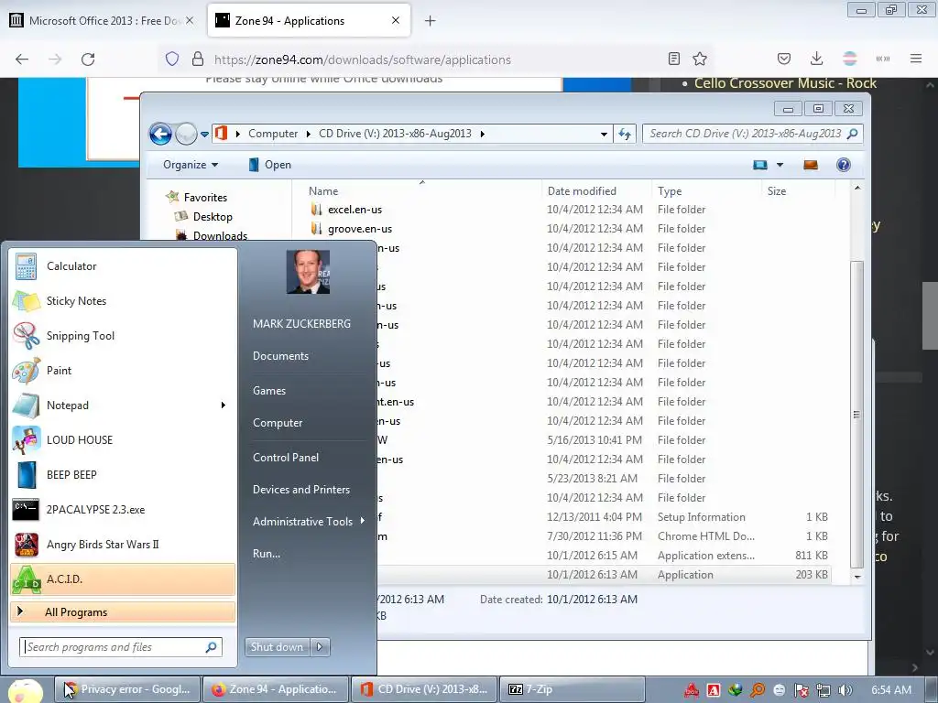The height and width of the screenshot is (703, 938).
Task: Open Games from Start menu
Action: tap(269, 390)
